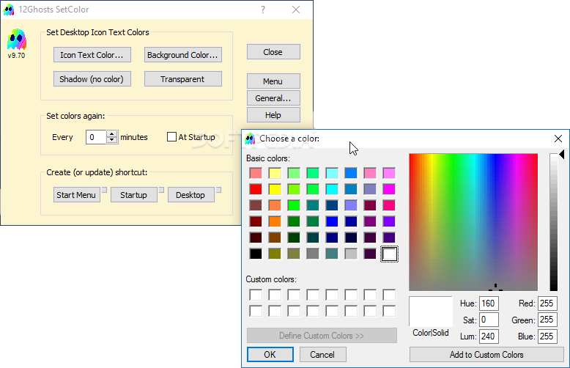Select the black basic color swatch
Screen dimensions: 570x368
256,254
